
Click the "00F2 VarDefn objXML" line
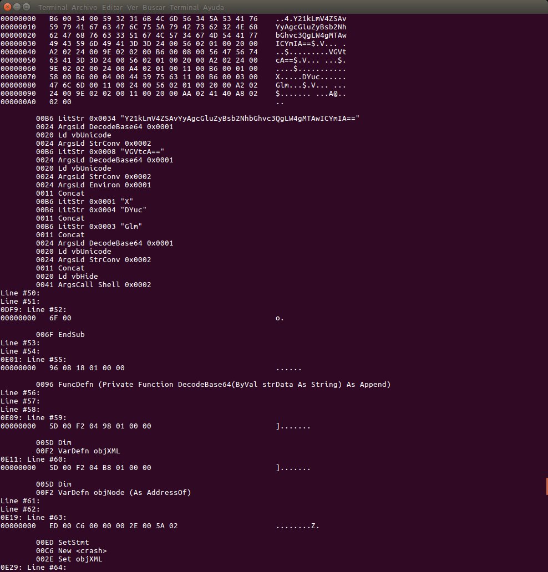point(78,451)
